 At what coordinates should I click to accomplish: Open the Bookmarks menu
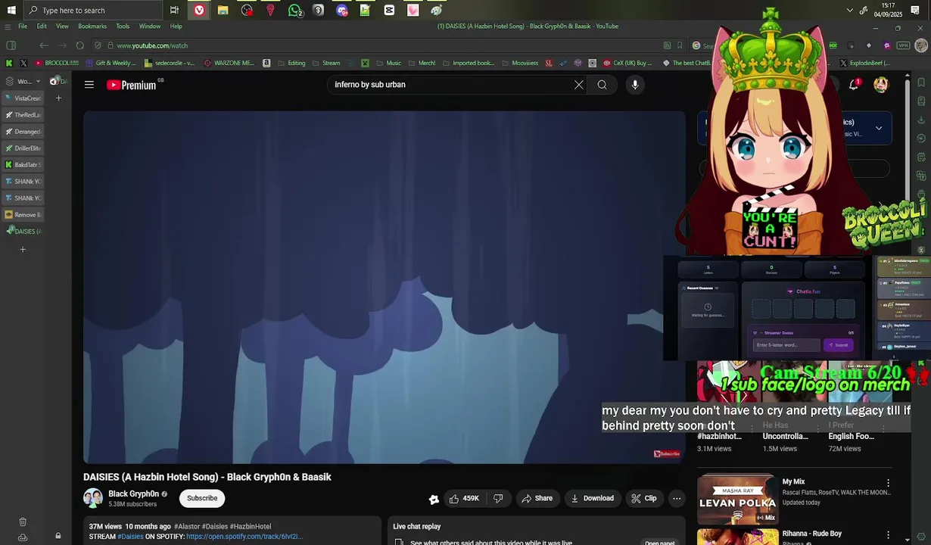coord(92,26)
